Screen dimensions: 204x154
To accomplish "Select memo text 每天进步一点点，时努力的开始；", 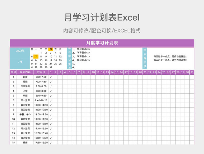I will pos(170,60).
